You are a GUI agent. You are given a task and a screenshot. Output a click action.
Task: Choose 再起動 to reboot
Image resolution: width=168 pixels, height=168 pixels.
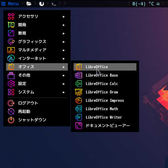click(37, 112)
